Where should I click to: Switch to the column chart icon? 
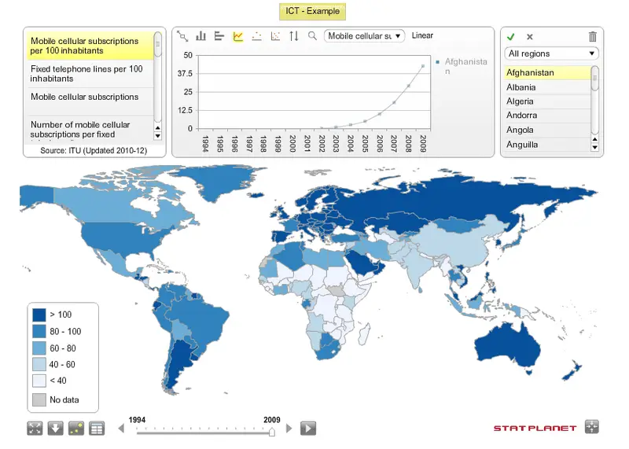point(200,36)
